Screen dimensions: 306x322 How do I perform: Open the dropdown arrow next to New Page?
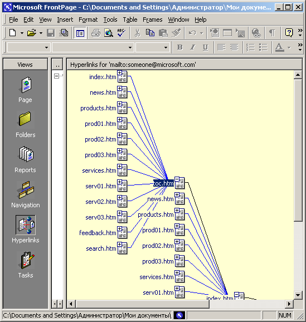click(22, 33)
